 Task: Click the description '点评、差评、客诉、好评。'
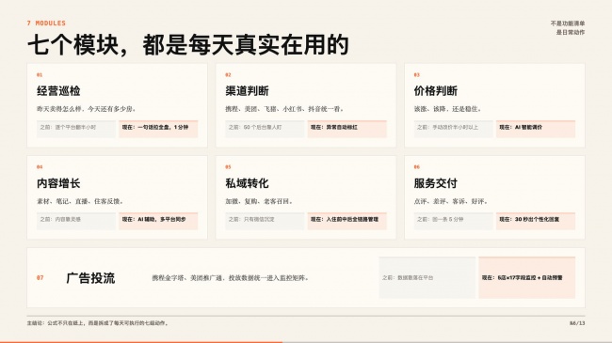pos(451,201)
